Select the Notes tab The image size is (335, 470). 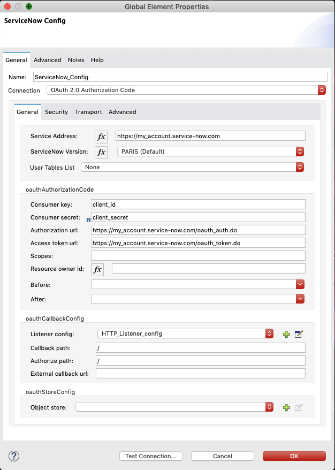point(76,60)
